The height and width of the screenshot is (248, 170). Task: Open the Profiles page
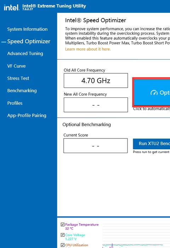(x=15, y=103)
